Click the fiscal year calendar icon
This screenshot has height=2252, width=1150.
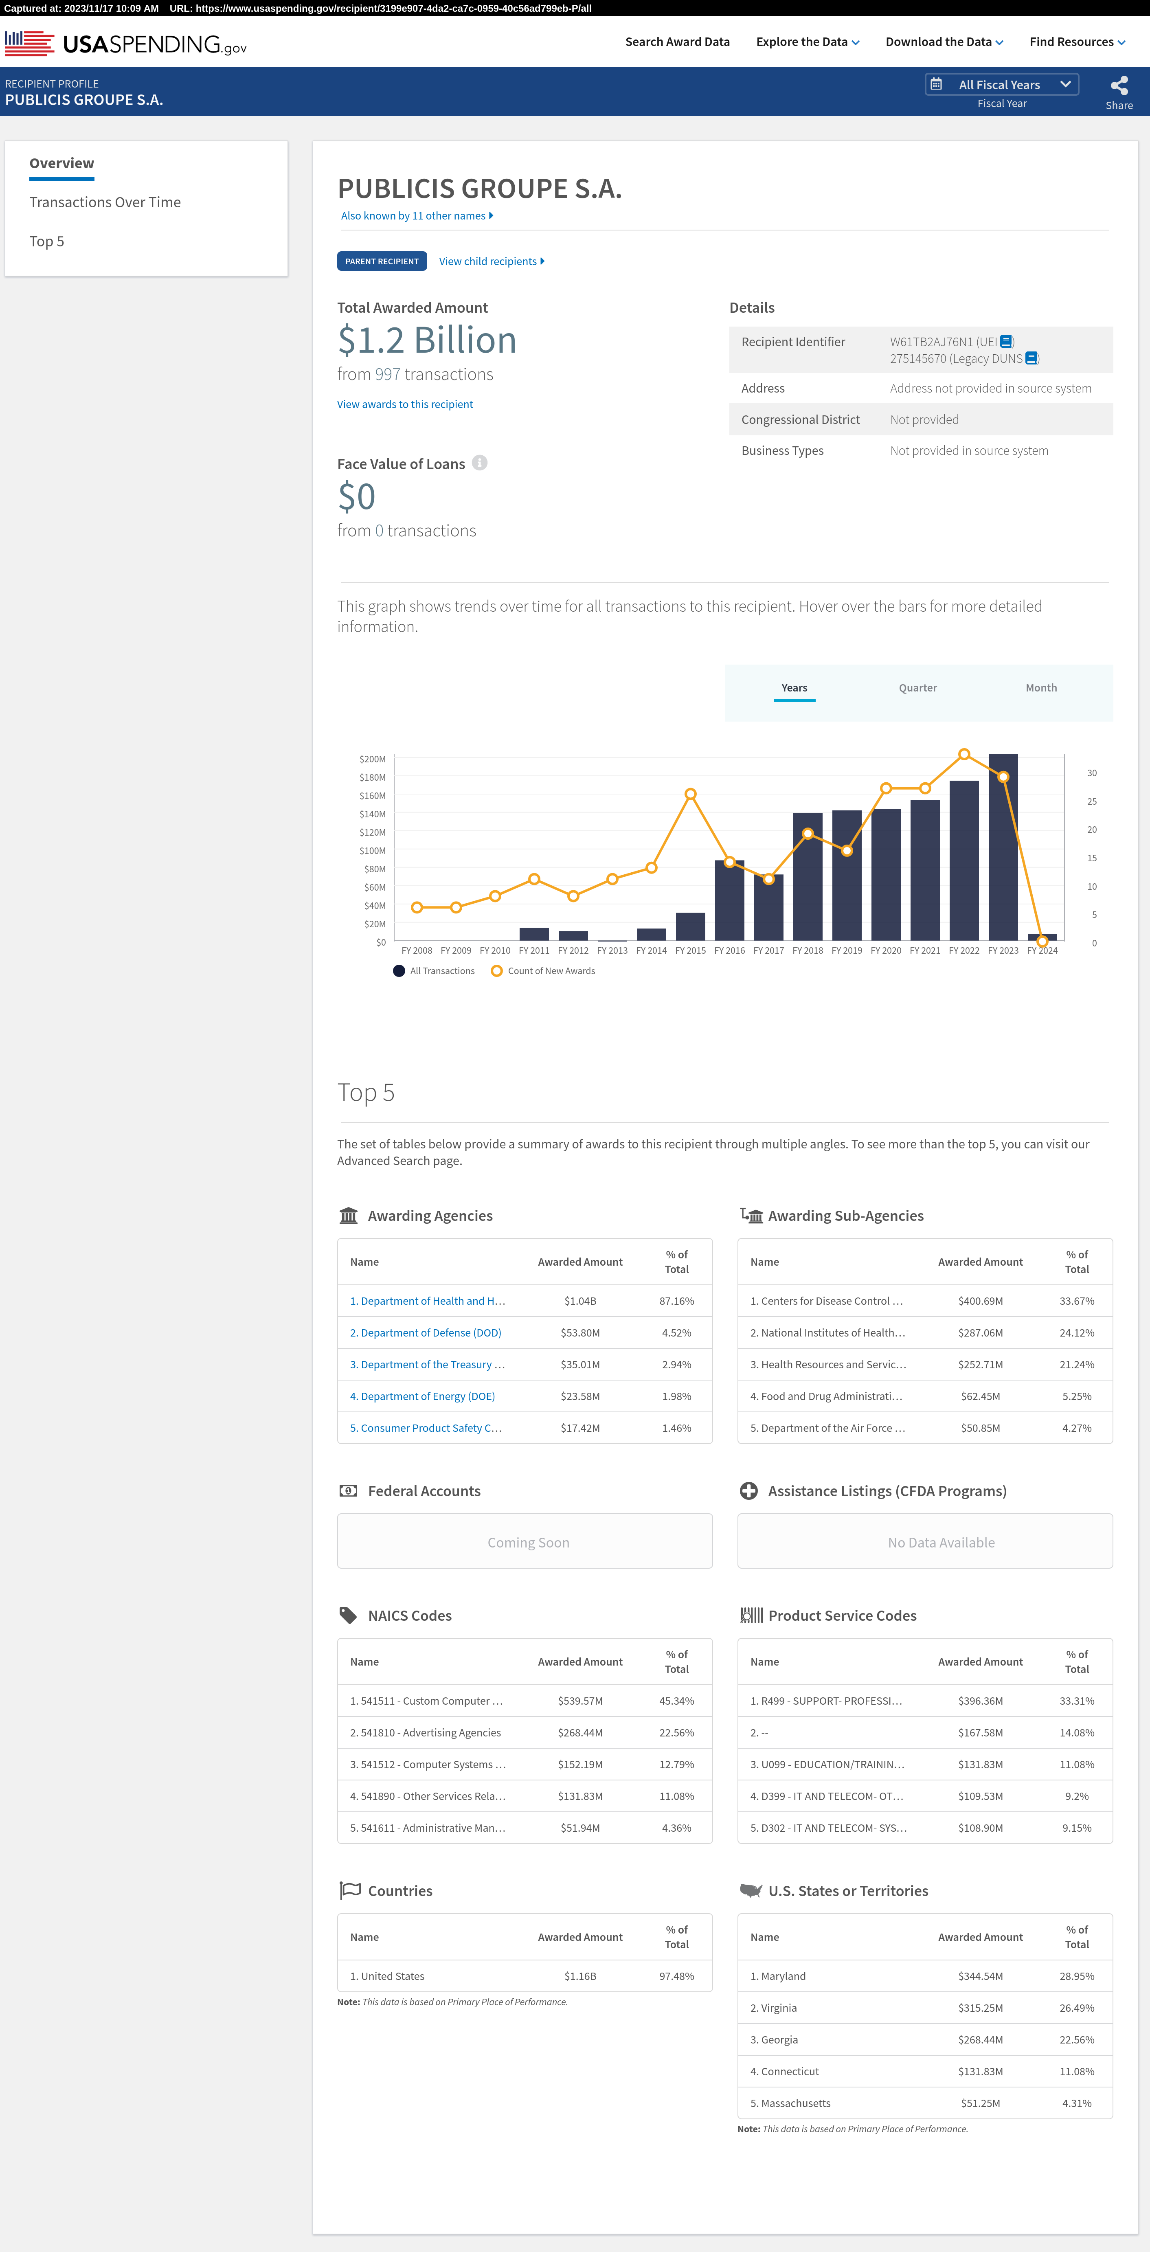pos(936,85)
